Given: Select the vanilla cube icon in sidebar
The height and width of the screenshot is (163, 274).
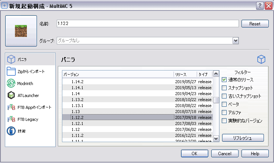Looking at the screenshot, I should [11, 59].
